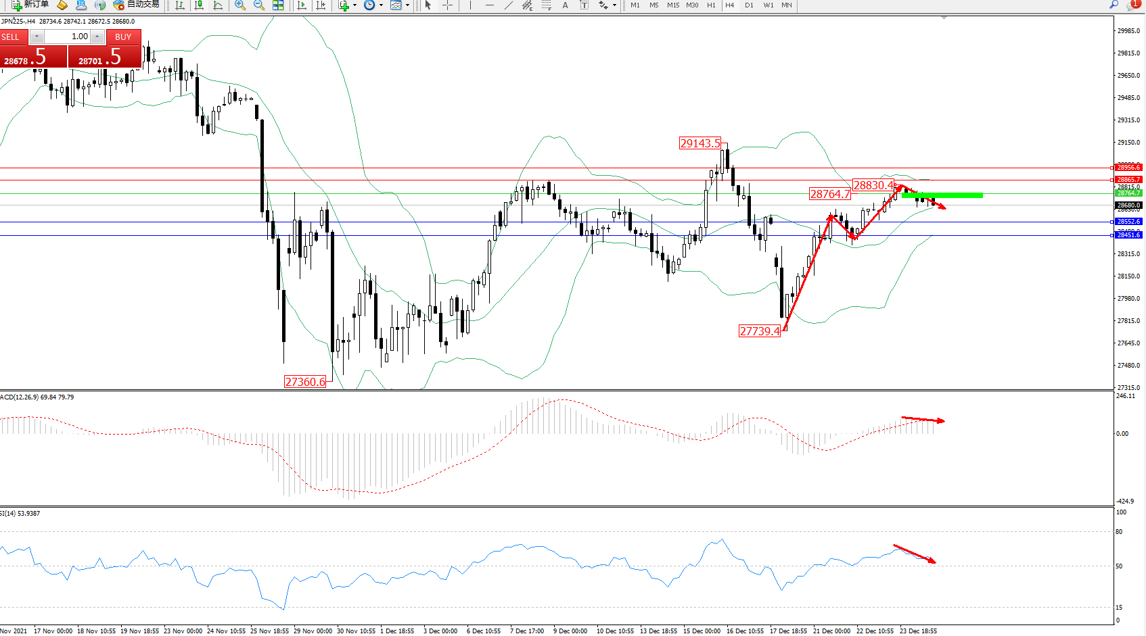
Task: Toggle candlestick chart display mode
Action: (x=199, y=5)
